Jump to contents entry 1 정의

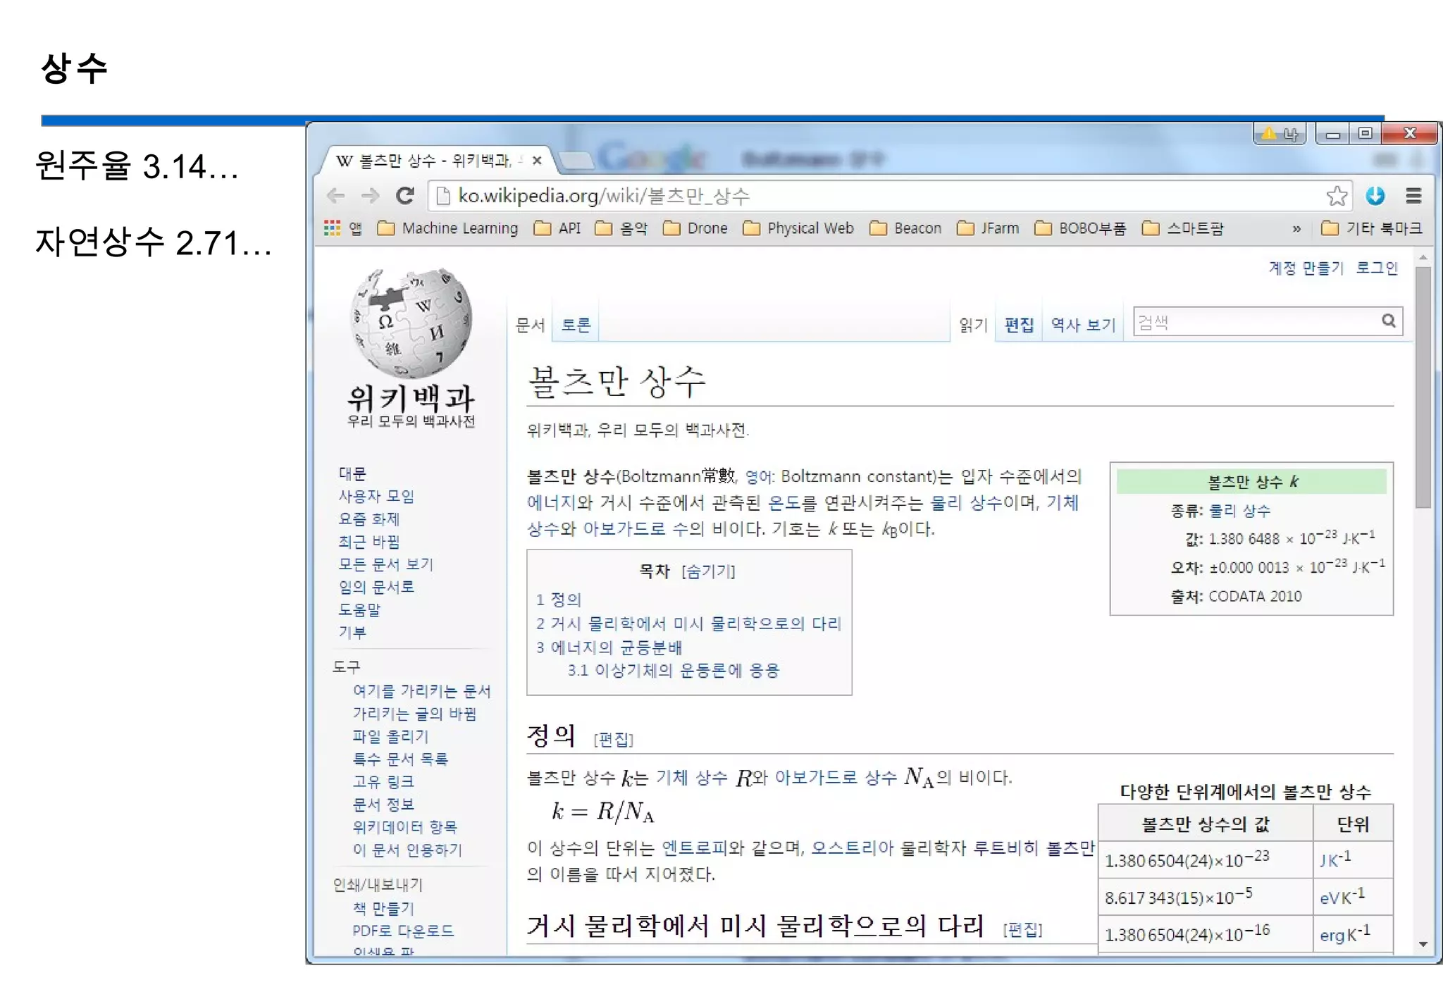558,600
